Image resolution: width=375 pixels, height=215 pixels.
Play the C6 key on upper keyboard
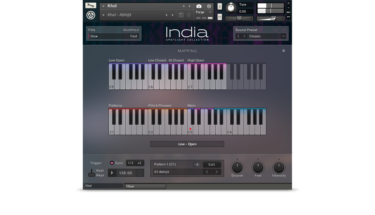(x=151, y=85)
